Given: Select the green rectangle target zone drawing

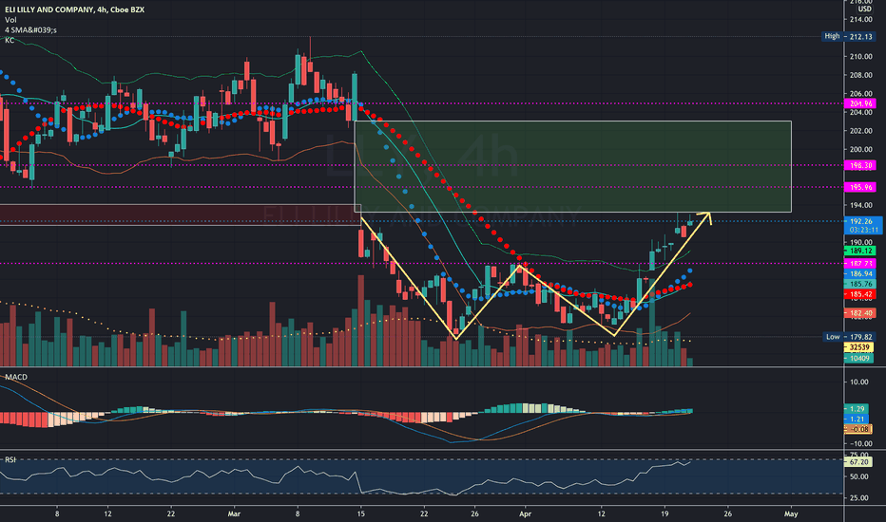Looking at the screenshot, I should click(572, 166).
